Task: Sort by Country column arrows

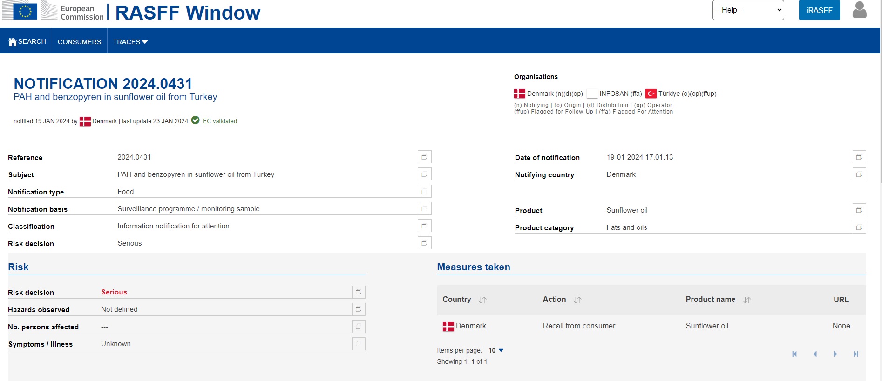Action: [x=482, y=300]
